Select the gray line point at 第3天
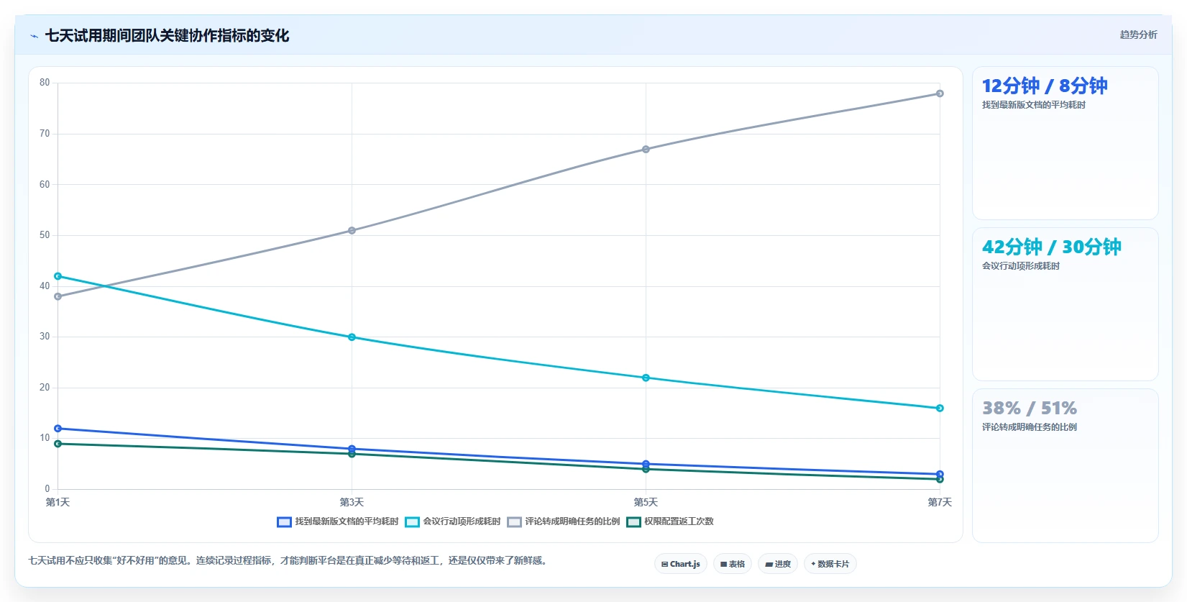 [352, 231]
